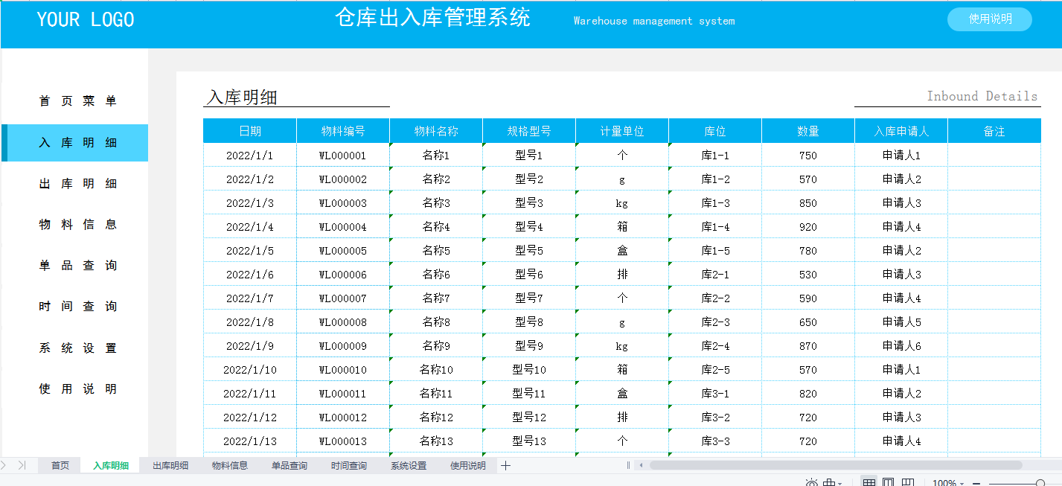Select the cell 名称3
1062x486 pixels.
436,203
